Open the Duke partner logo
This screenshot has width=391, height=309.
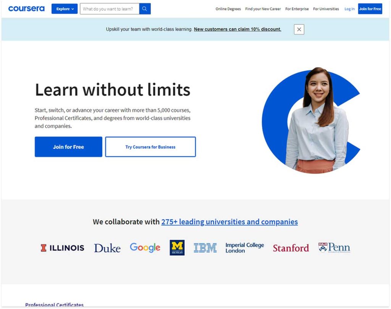pos(107,248)
